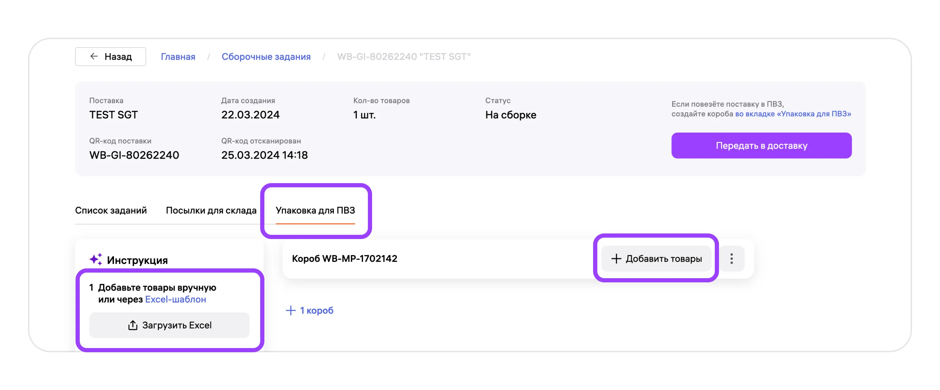Select Упаковка для ПВЗ tab
The height and width of the screenshot is (390, 940).
tap(315, 210)
